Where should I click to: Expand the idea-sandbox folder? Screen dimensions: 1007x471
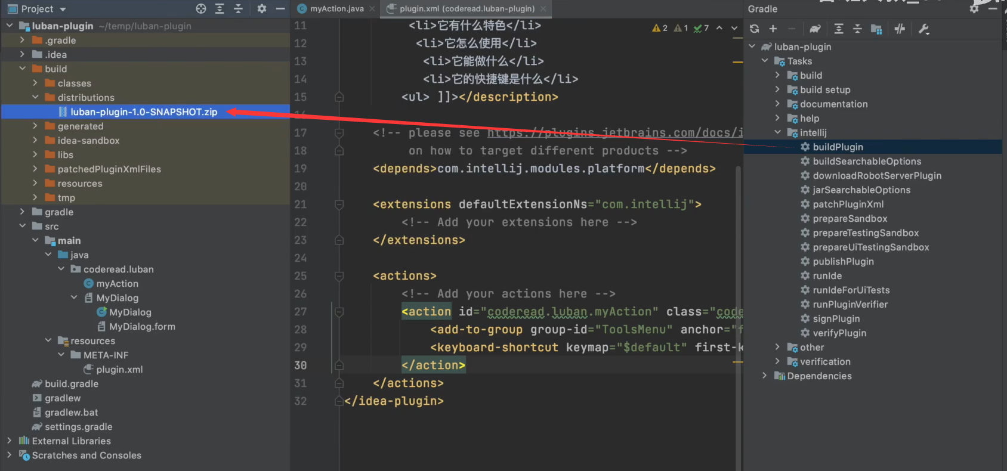[x=35, y=140]
